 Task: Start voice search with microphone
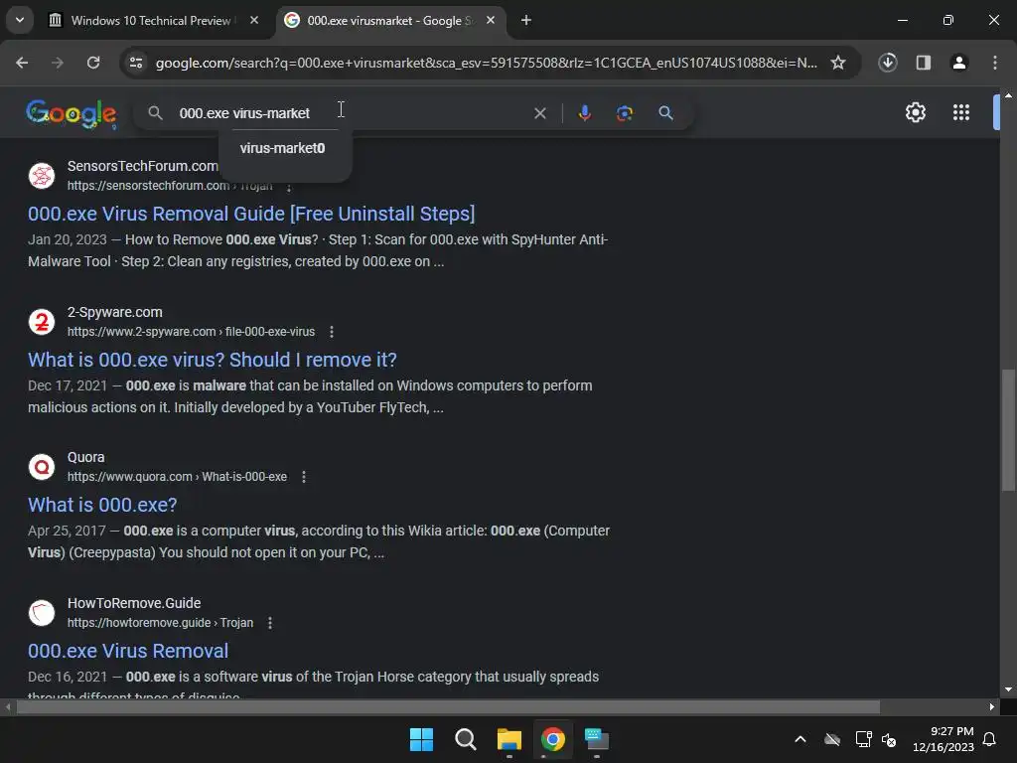584,113
